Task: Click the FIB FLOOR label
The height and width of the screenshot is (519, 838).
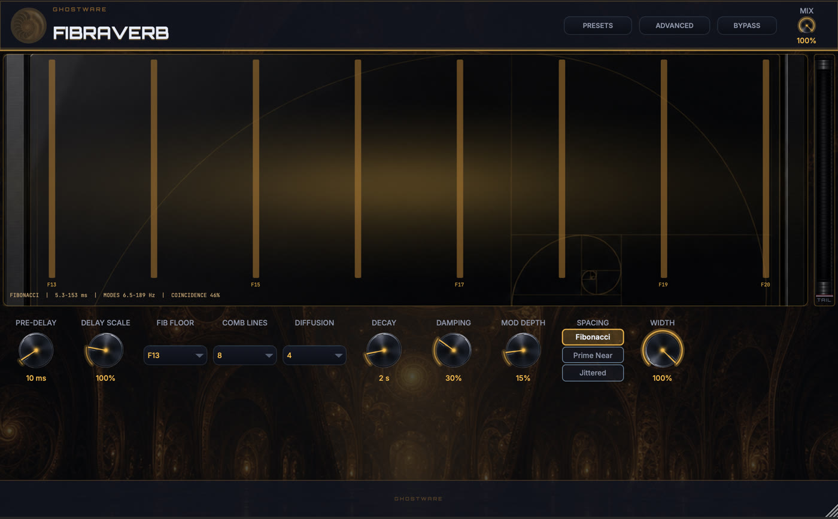Action: pyautogui.click(x=175, y=323)
